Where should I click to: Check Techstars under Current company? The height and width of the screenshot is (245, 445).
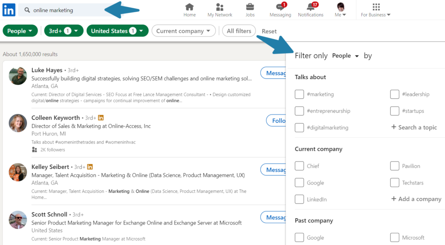tap(395, 183)
